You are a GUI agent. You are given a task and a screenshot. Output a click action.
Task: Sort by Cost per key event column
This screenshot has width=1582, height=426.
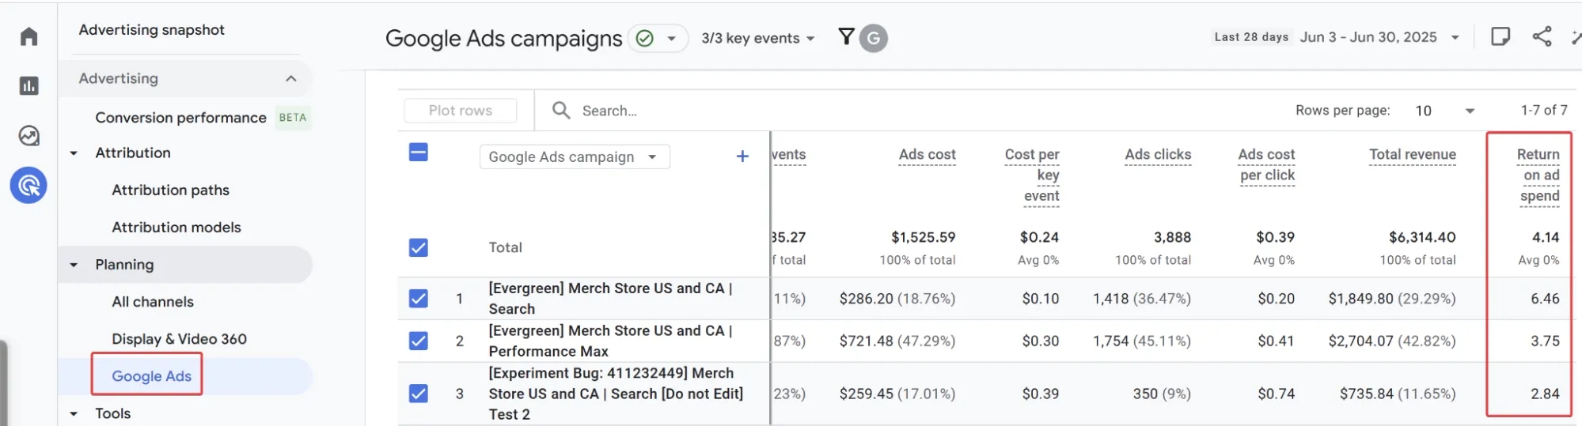click(1032, 175)
